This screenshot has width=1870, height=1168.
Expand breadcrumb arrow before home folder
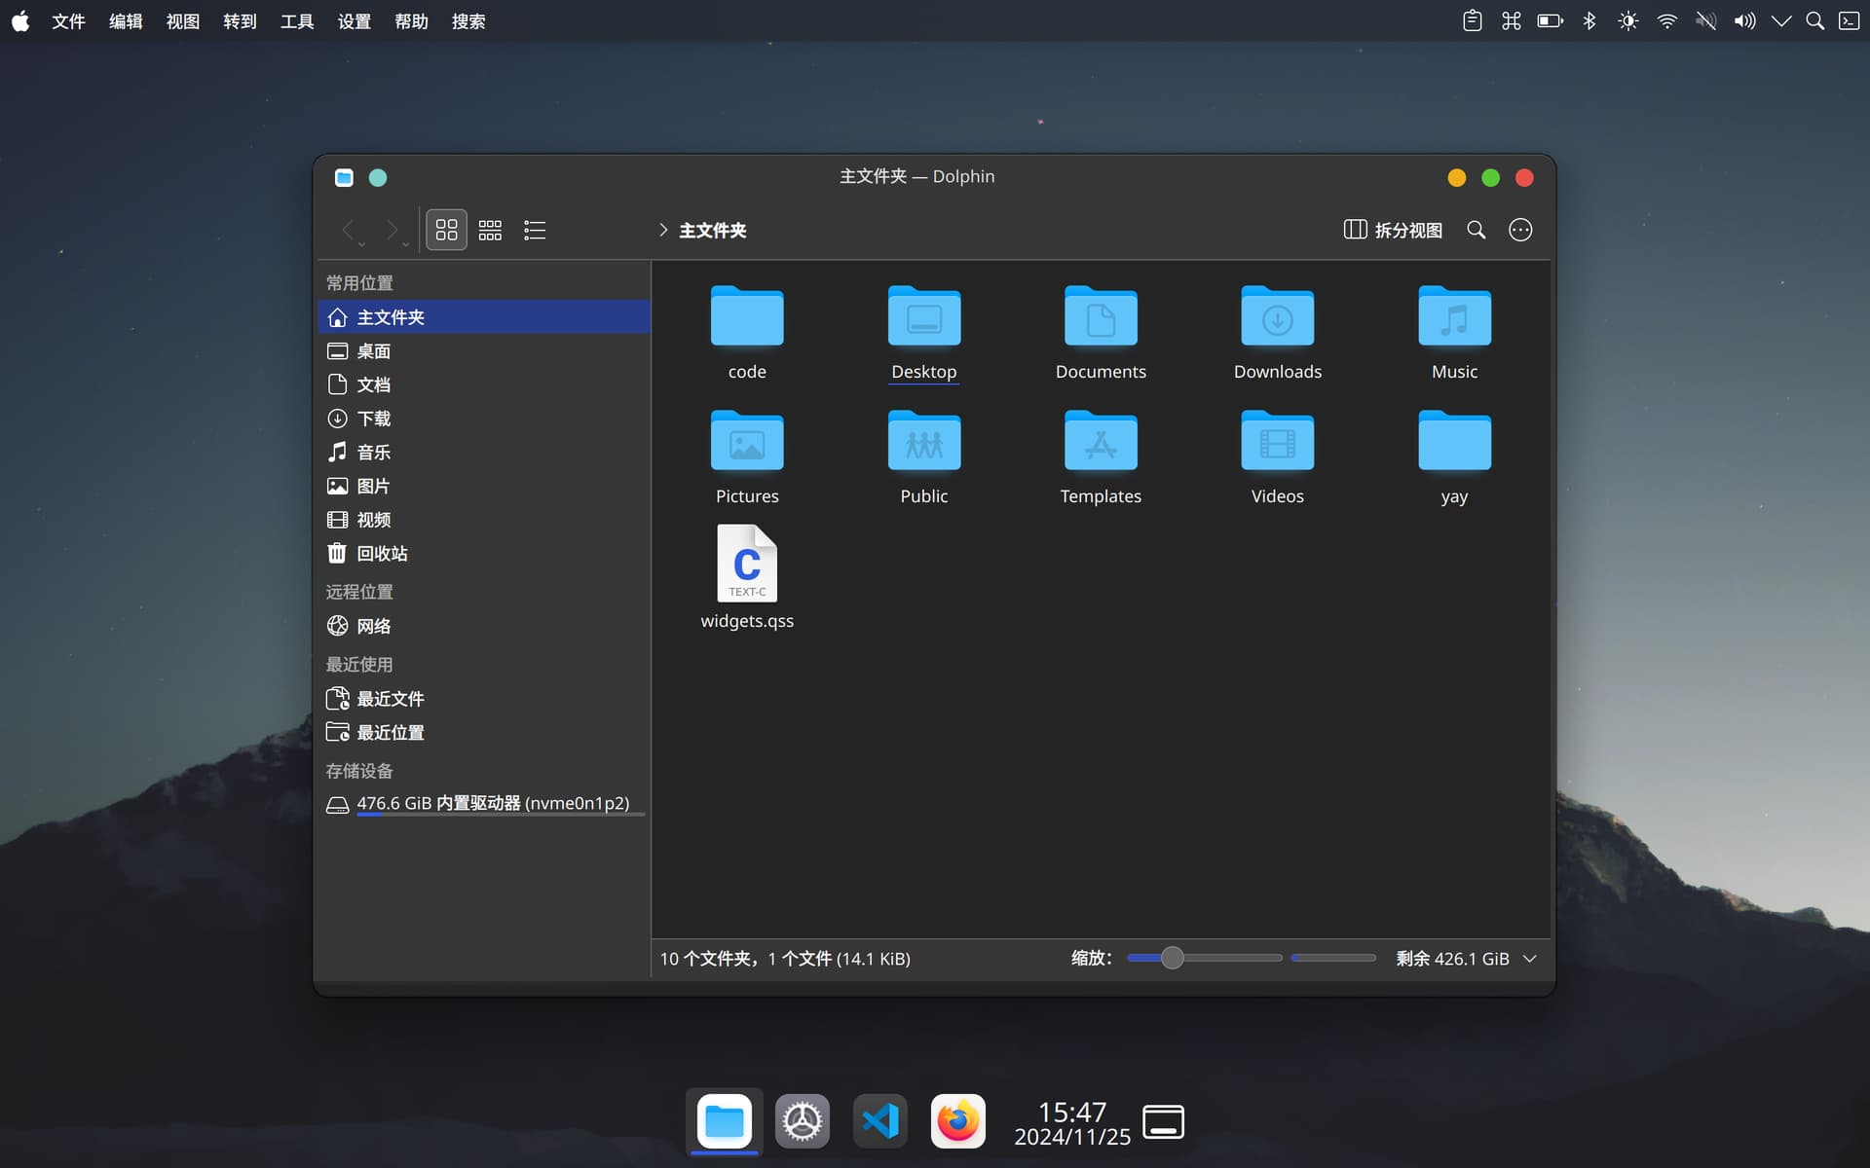663,230
